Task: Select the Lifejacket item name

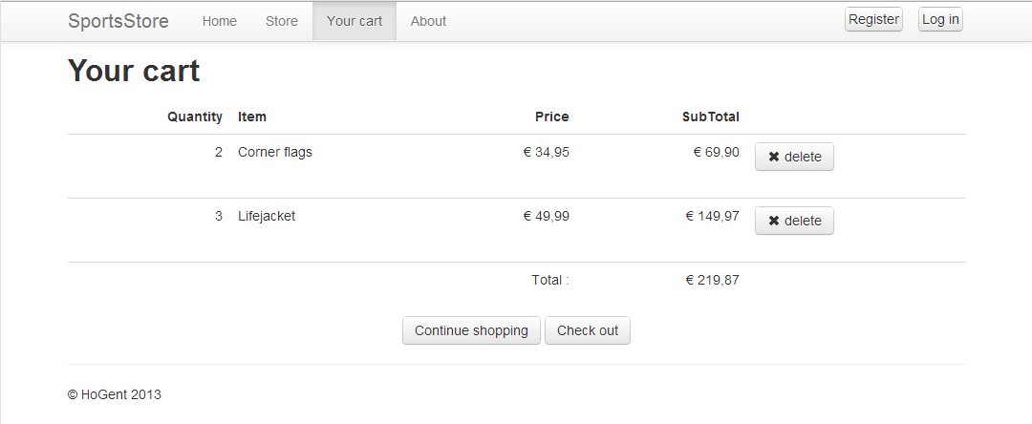Action: click(x=267, y=216)
